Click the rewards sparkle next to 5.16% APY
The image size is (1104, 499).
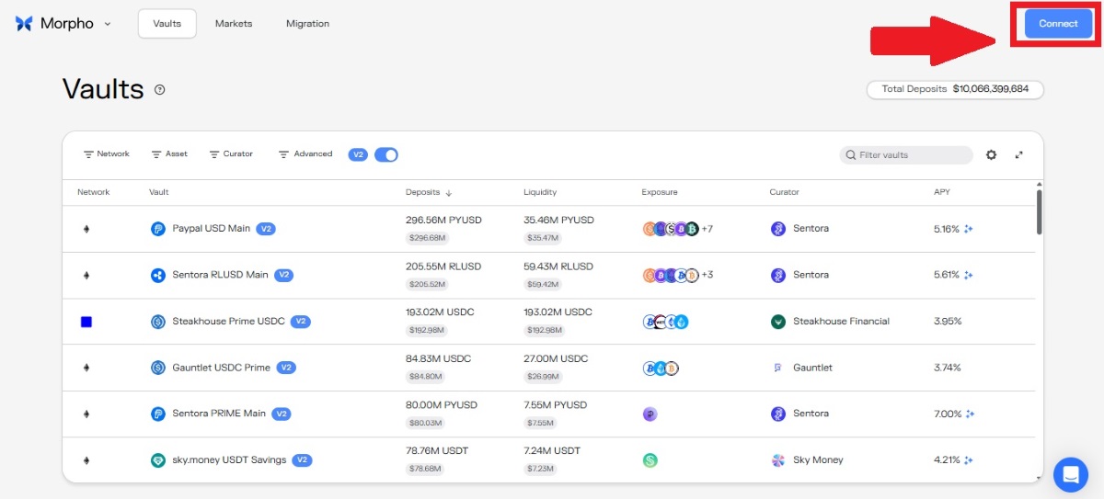coord(969,229)
